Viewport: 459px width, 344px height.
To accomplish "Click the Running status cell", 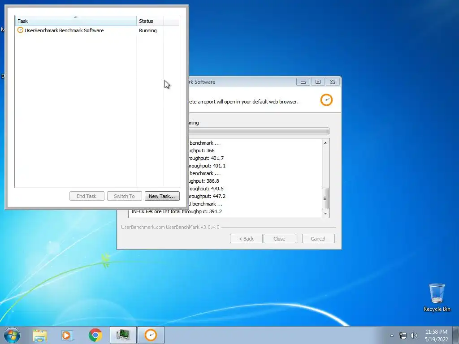I will coord(148,30).
